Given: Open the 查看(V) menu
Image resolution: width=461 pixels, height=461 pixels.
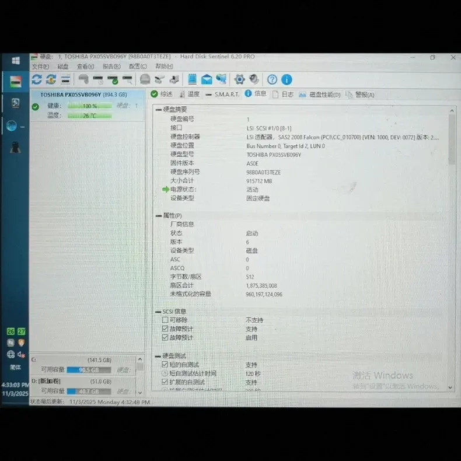Looking at the screenshot, I should (86, 67).
